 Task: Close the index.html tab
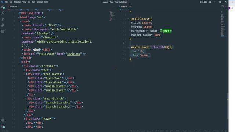[x=19, y=6]
